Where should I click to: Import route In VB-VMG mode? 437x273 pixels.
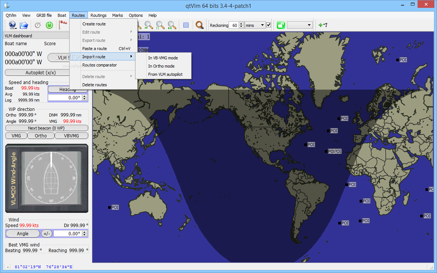tap(163, 58)
